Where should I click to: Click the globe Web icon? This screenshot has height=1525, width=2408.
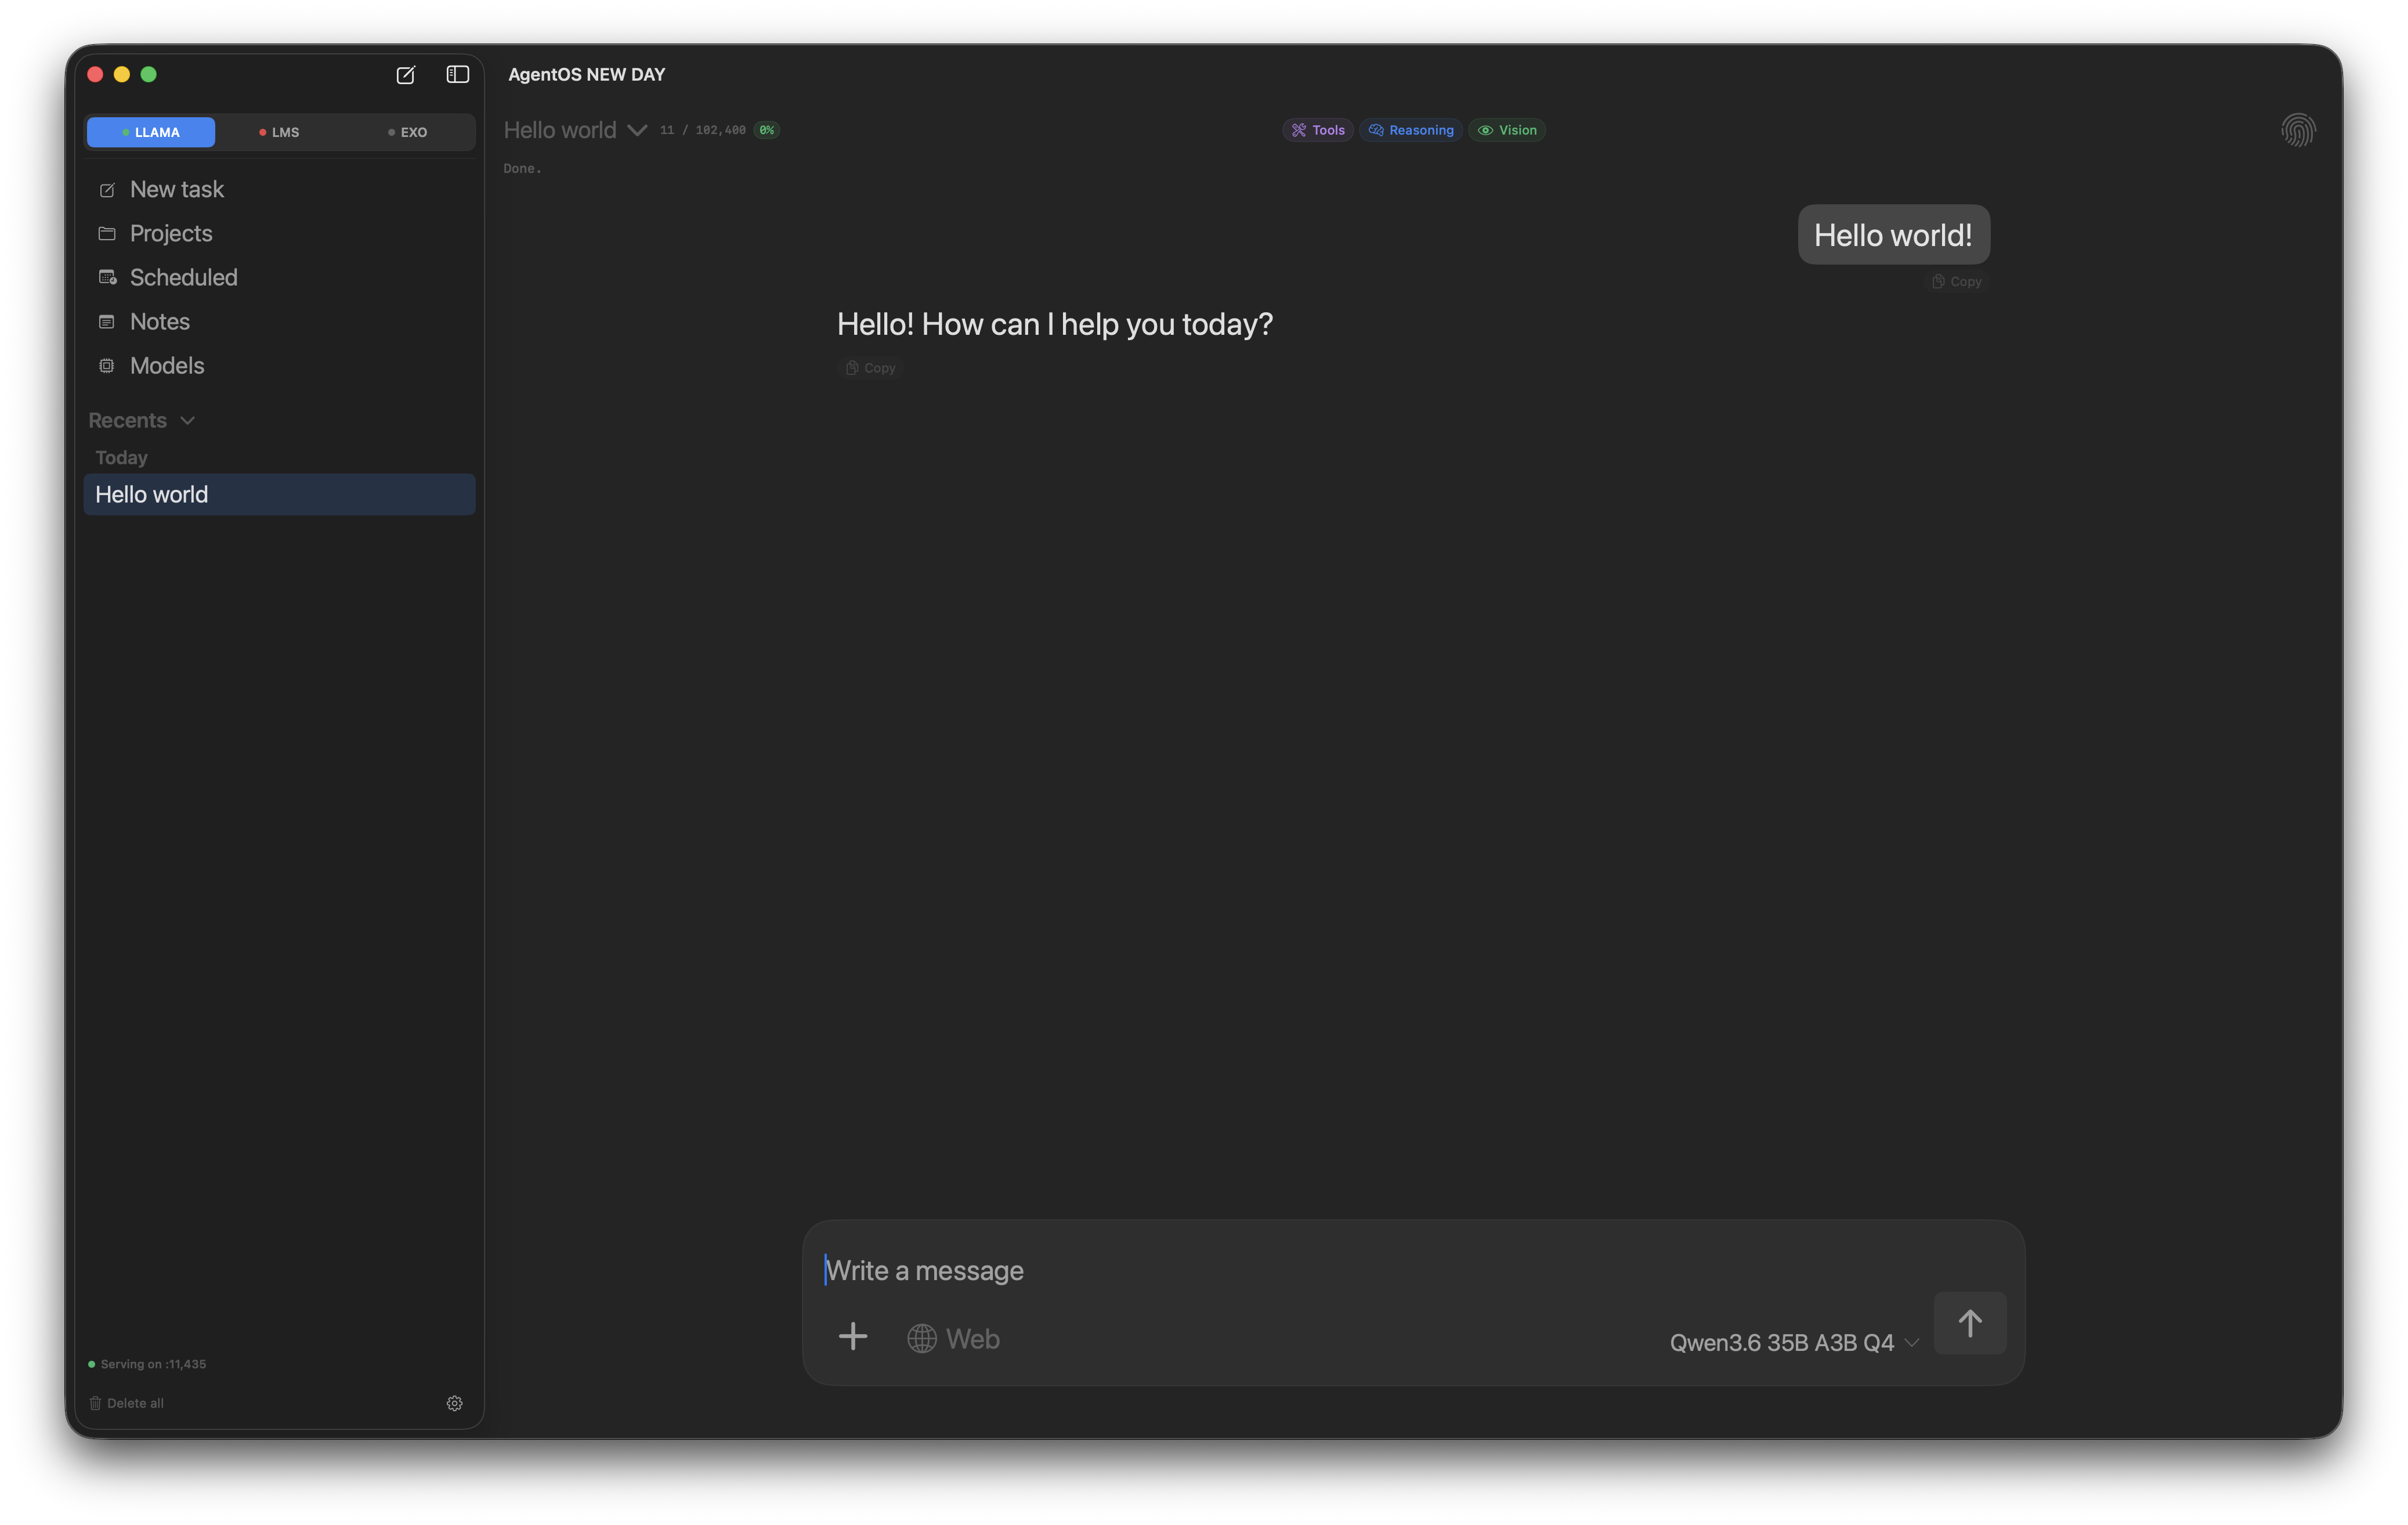[x=922, y=1338]
